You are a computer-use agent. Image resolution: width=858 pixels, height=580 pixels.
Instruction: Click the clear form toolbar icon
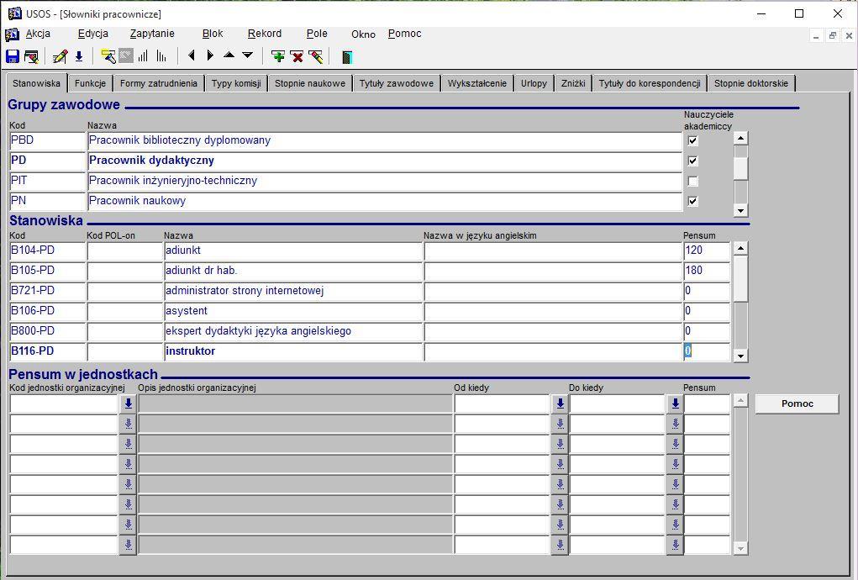32,56
